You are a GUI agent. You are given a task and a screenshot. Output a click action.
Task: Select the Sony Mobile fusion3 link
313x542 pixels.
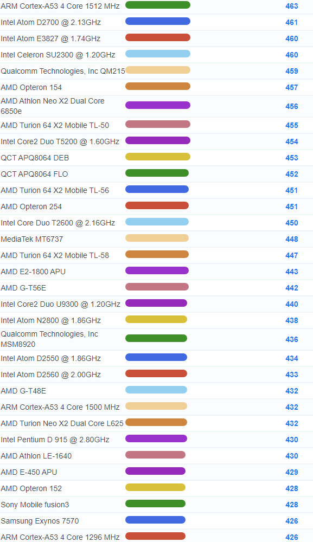pyautogui.click(x=35, y=504)
